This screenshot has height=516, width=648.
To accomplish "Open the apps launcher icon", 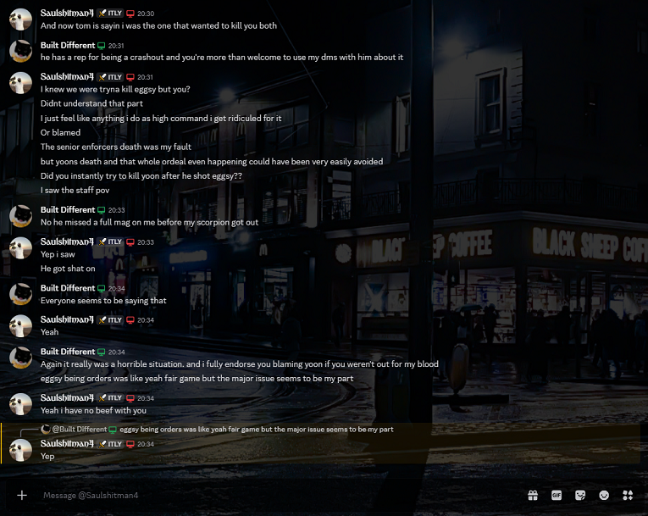I will pyautogui.click(x=628, y=495).
